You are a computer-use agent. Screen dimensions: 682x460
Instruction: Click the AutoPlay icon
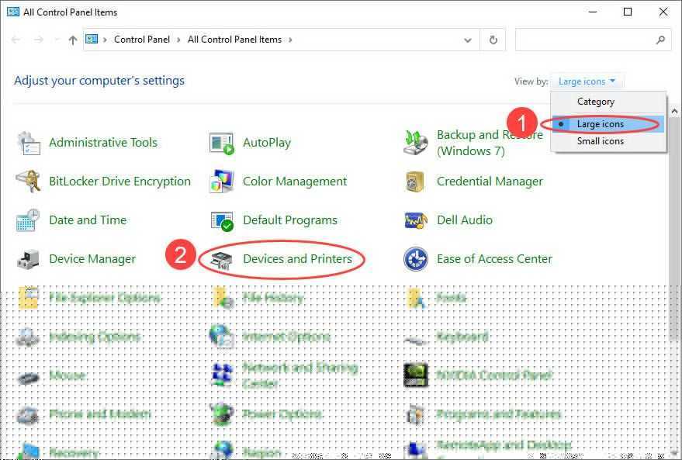222,143
